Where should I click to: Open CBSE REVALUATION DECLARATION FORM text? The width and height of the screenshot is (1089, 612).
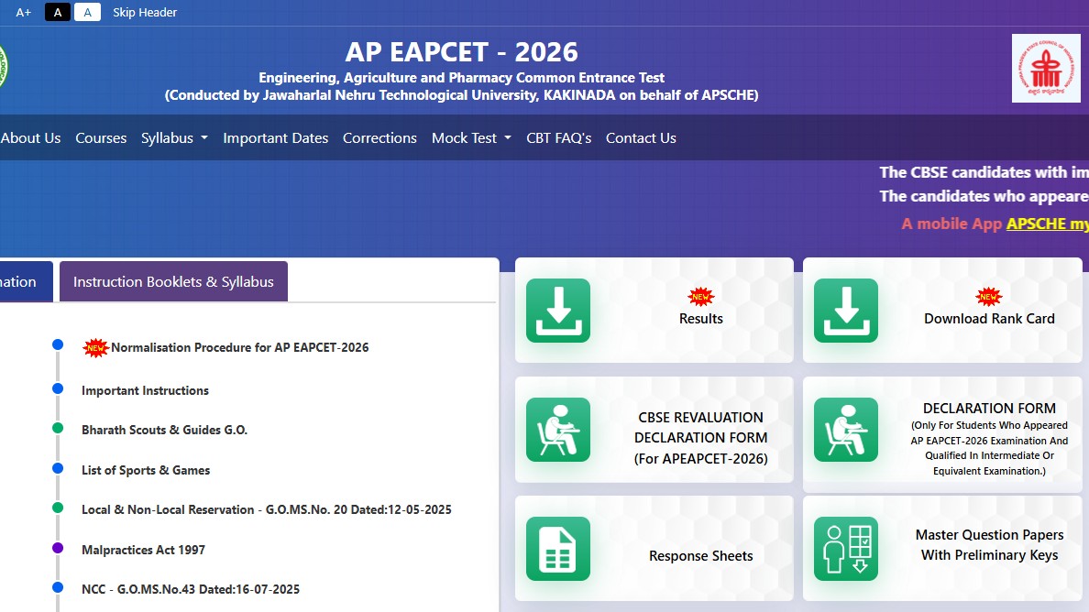click(x=700, y=438)
